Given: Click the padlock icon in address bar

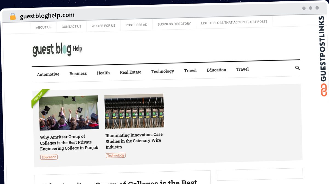Looking at the screenshot, I should click(13, 16).
